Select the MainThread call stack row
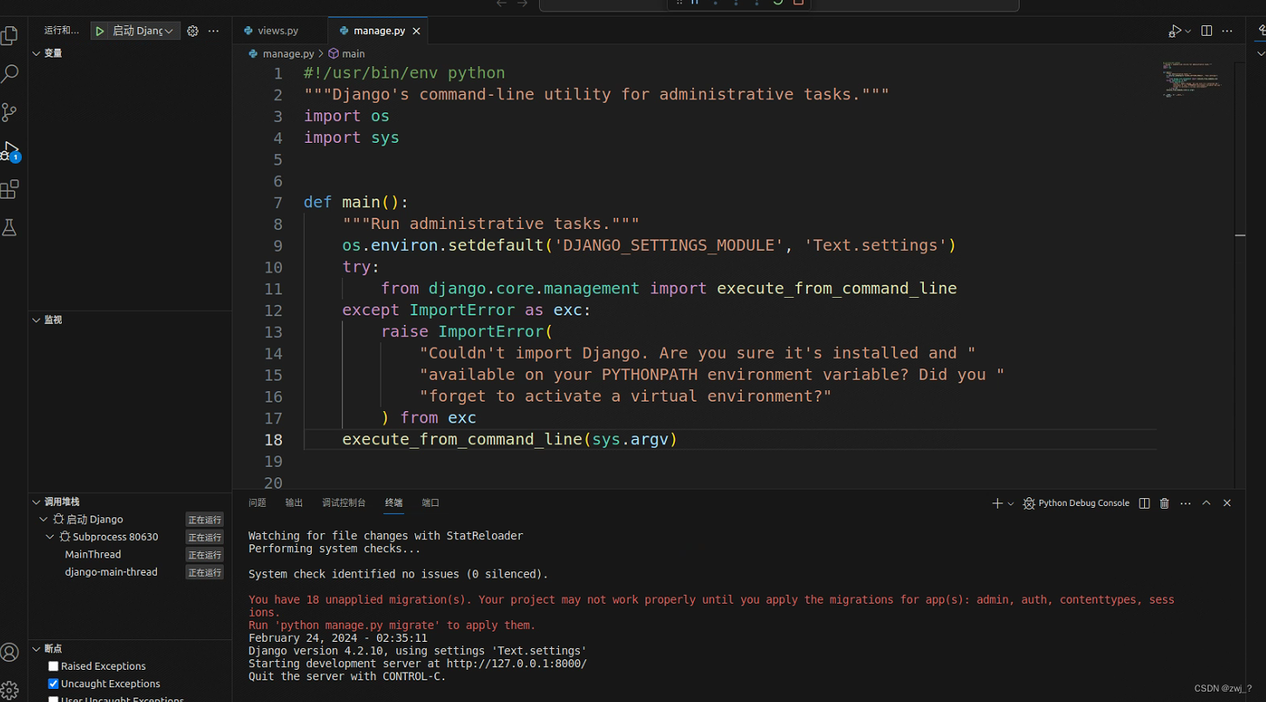This screenshot has width=1266, height=702. tap(131, 554)
